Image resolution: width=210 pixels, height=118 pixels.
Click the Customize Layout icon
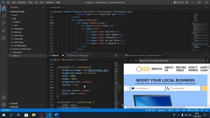click(187, 2)
